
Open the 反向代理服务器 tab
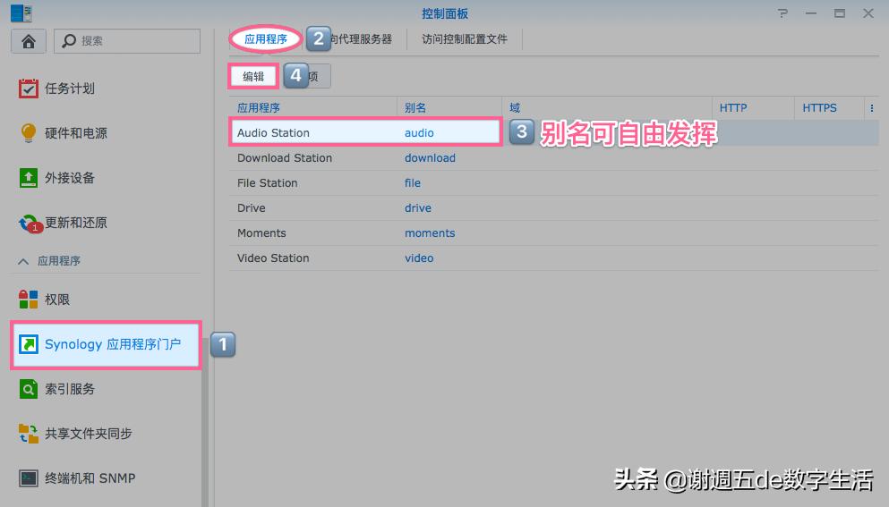361,39
